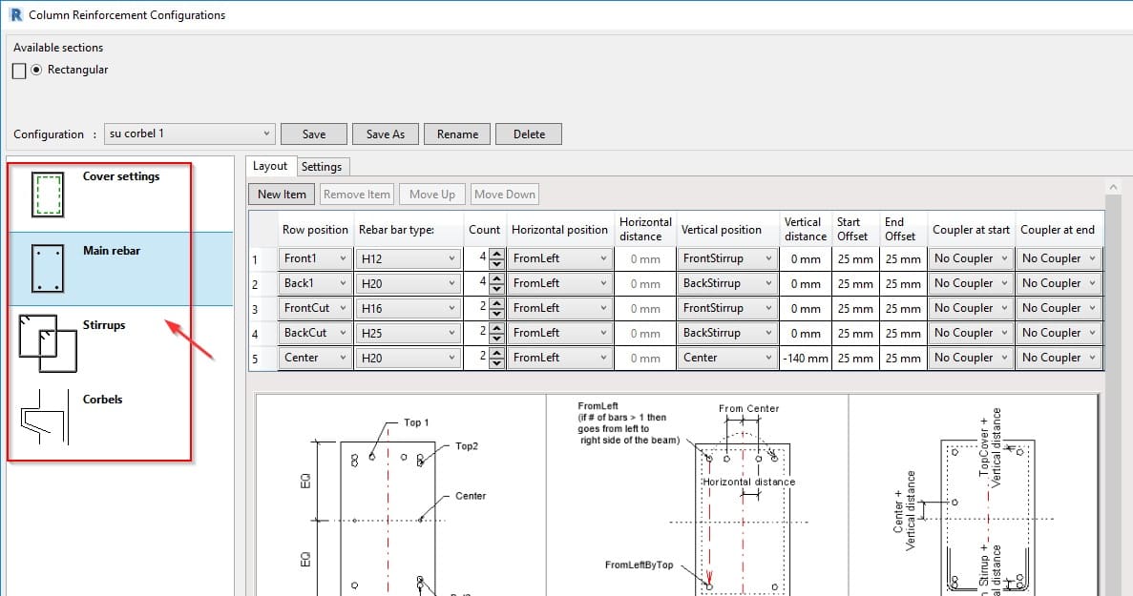Select the Rectangular section radio button

coord(36,70)
